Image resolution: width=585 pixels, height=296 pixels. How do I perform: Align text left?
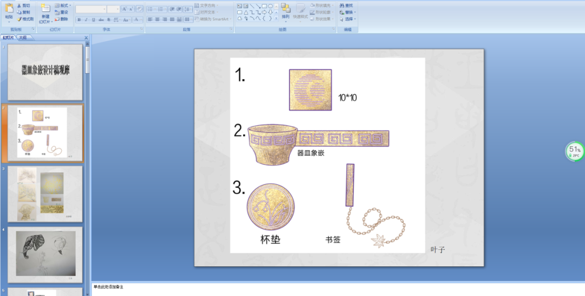(x=150, y=20)
